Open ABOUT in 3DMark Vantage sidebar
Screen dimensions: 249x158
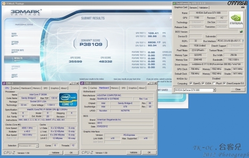[14, 75]
